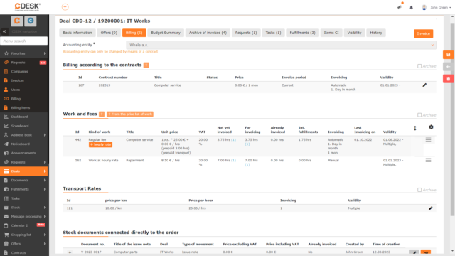Screen dimensions: 455x256
Task: Click the orange Invoice button
Action: pos(424,33)
